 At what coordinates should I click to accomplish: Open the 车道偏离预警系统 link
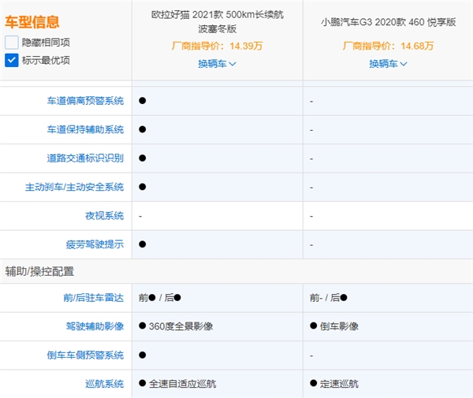coord(85,101)
